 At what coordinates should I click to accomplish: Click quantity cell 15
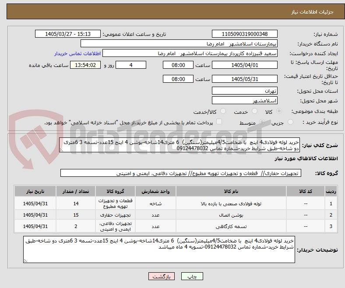[76, 215]
